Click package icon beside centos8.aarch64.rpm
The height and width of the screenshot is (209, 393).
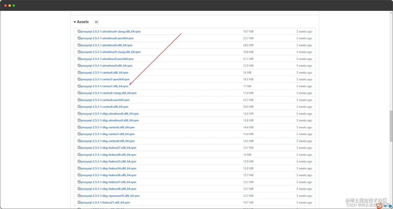coord(79,100)
